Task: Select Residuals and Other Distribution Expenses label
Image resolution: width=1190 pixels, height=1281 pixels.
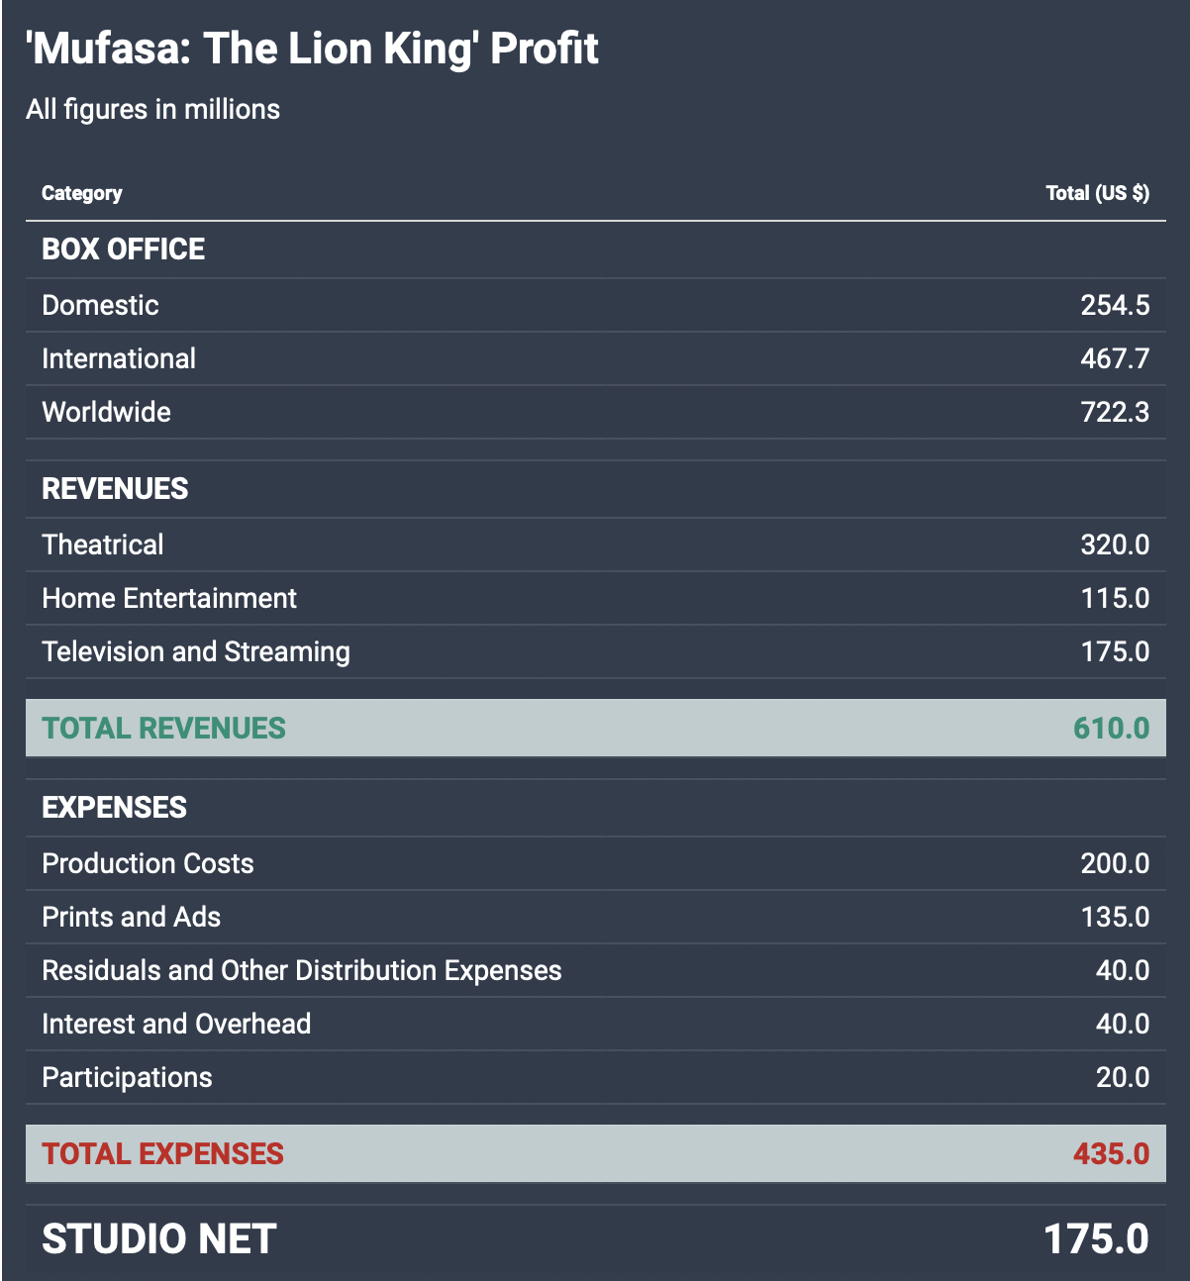Action: coord(302,970)
